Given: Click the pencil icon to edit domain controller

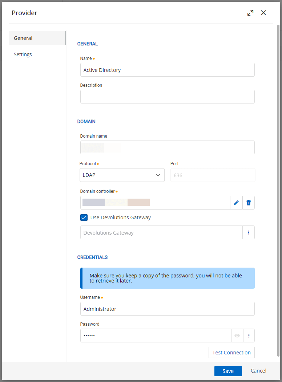Looking at the screenshot, I should point(236,203).
